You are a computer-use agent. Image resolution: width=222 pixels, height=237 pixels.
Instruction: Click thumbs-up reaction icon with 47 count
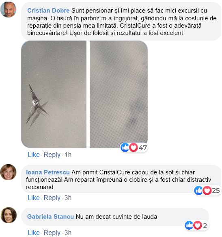click(125, 148)
